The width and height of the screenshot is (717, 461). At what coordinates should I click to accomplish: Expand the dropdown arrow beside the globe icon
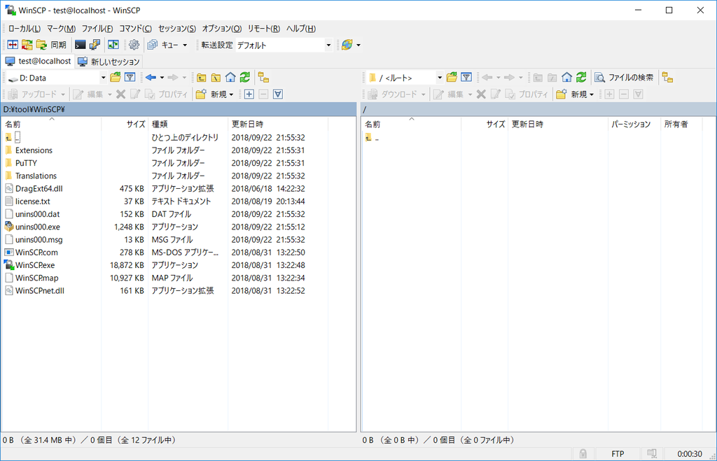click(358, 45)
